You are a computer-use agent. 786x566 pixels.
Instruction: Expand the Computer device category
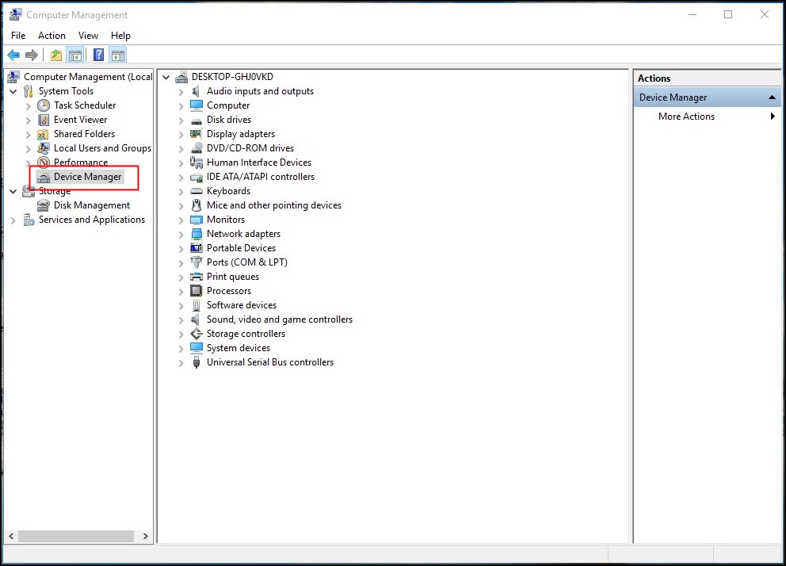tap(181, 106)
